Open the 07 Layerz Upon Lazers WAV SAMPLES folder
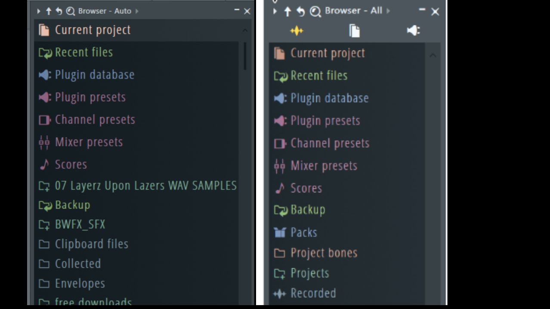Image resolution: width=550 pixels, height=309 pixels. pos(145,185)
